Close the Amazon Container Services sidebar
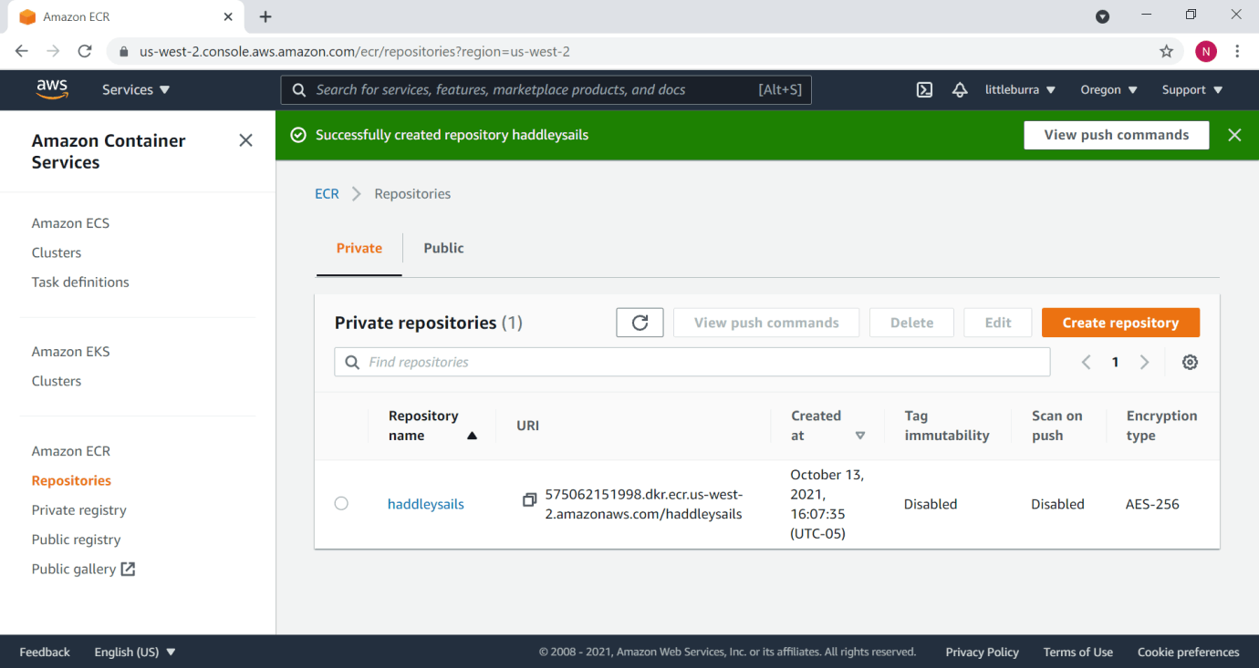This screenshot has width=1259, height=668. tap(245, 140)
